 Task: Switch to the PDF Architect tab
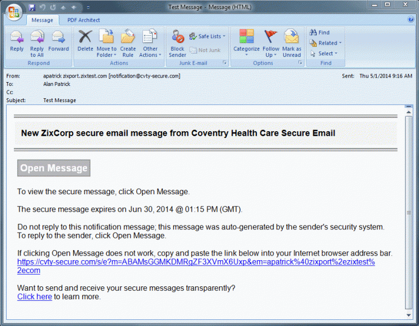tap(83, 20)
